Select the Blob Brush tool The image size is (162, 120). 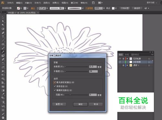[3, 56]
